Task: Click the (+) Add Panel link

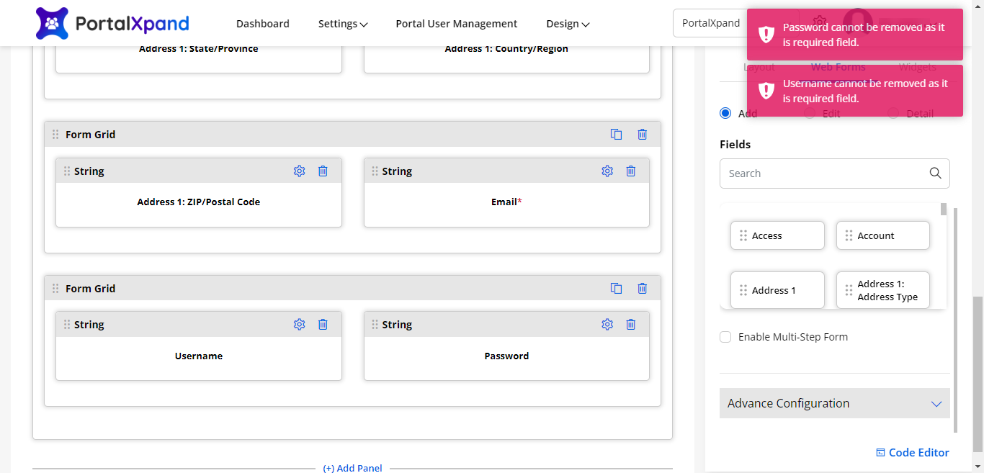Action: (x=352, y=468)
